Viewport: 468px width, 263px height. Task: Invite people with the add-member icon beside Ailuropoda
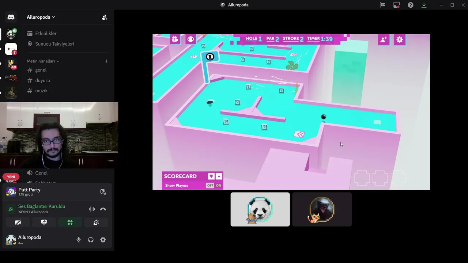[x=105, y=17]
